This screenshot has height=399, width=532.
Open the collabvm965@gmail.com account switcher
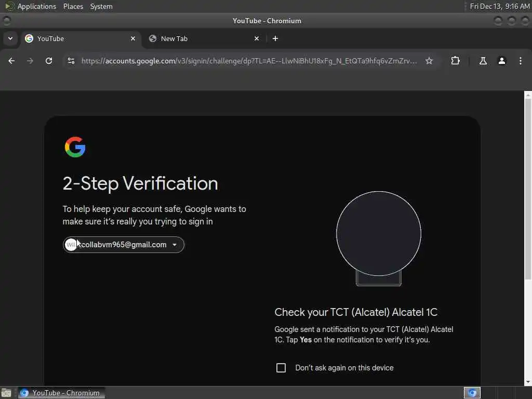[124, 245]
